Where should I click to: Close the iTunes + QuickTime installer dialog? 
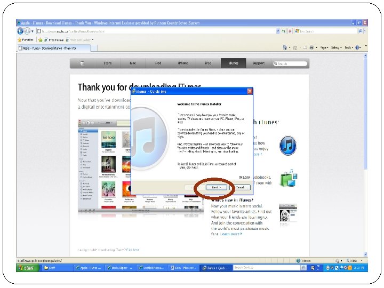click(x=250, y=91)
